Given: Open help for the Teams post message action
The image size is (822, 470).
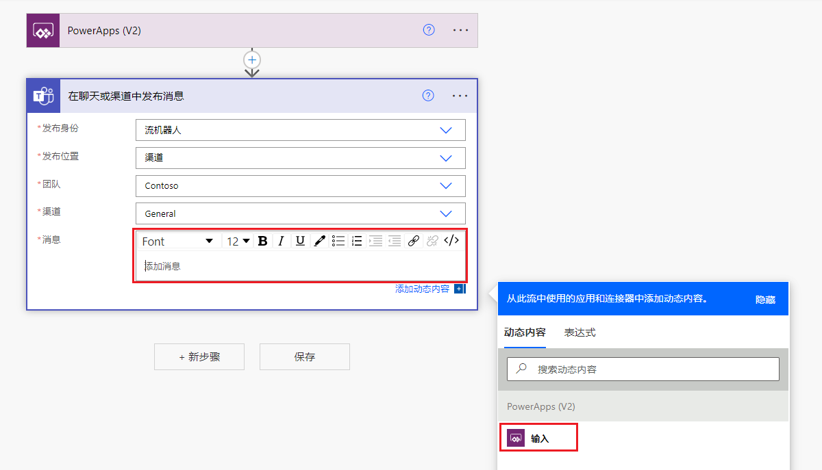Looking at the screenshot, I should pyautogui.click(x=428, y=96).
